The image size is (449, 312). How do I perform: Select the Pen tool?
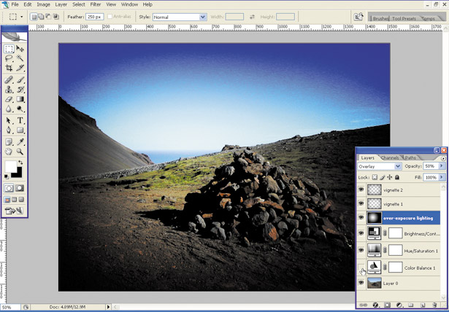(x=9, y=130)
